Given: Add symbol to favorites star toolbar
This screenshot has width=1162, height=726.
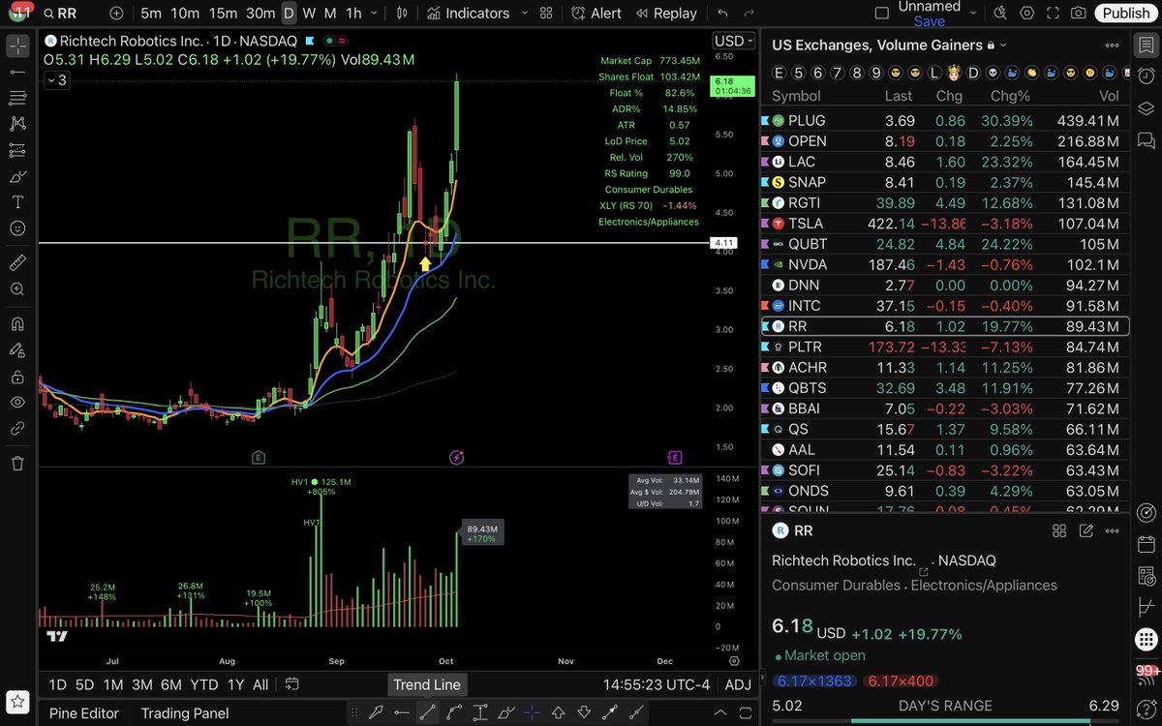Looking at the screenshot, I should (x=17, y=702).
